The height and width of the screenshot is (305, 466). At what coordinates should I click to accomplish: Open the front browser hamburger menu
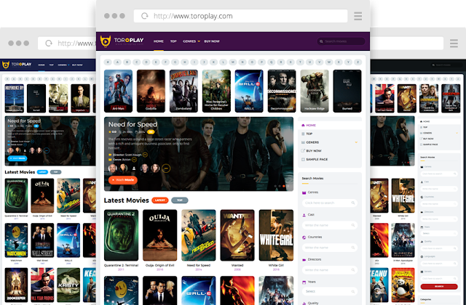click(x=358, y=16)
